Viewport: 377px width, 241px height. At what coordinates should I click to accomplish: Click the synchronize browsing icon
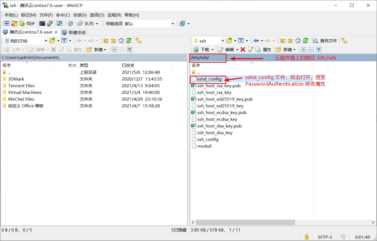[x=60, y=24]
